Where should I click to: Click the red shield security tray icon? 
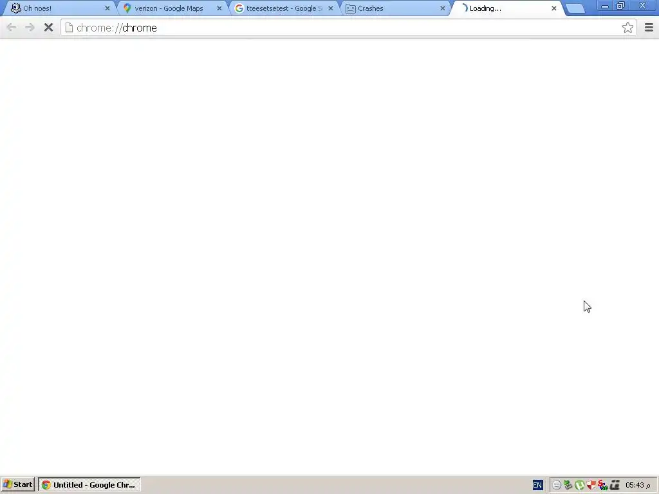point(591,485)
